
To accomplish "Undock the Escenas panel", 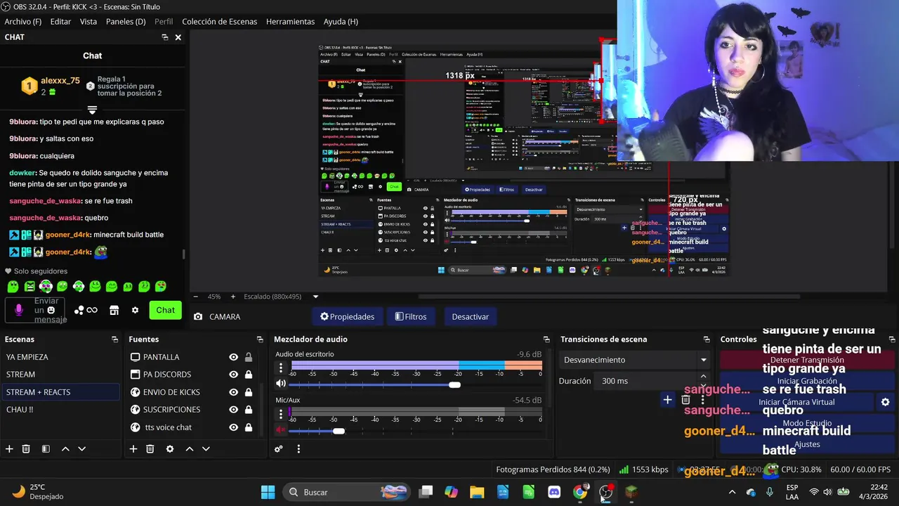I will (x=114, y=339).
